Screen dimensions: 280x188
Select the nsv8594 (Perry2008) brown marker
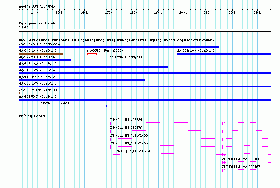click(x=114, y=60)
